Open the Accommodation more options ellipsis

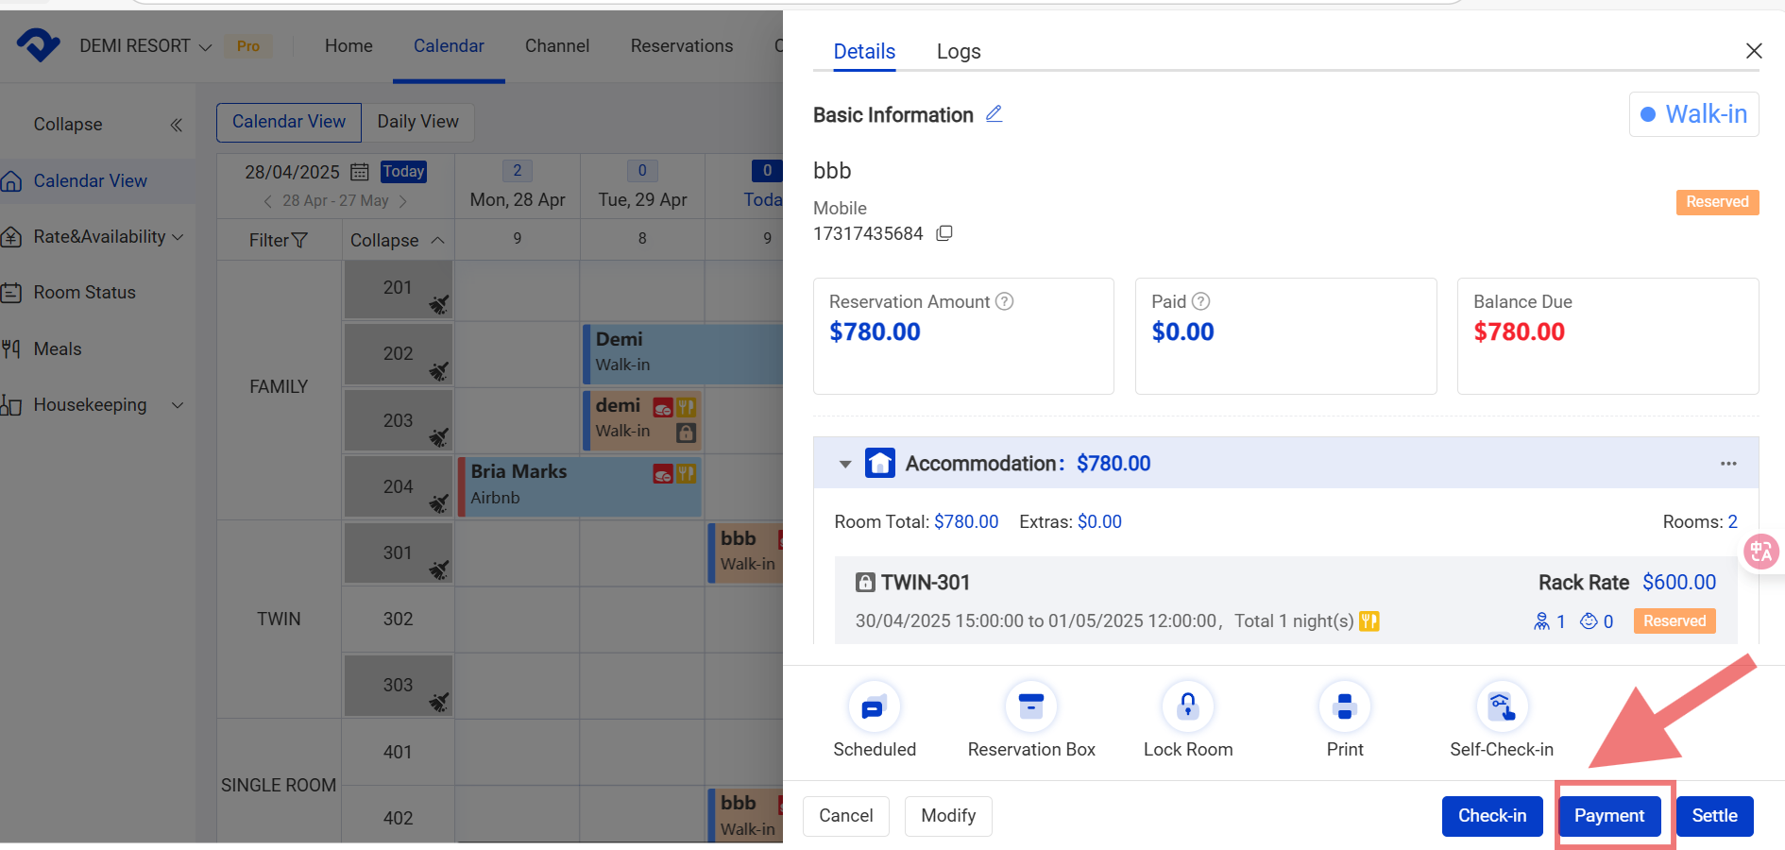pos(1728,464)
